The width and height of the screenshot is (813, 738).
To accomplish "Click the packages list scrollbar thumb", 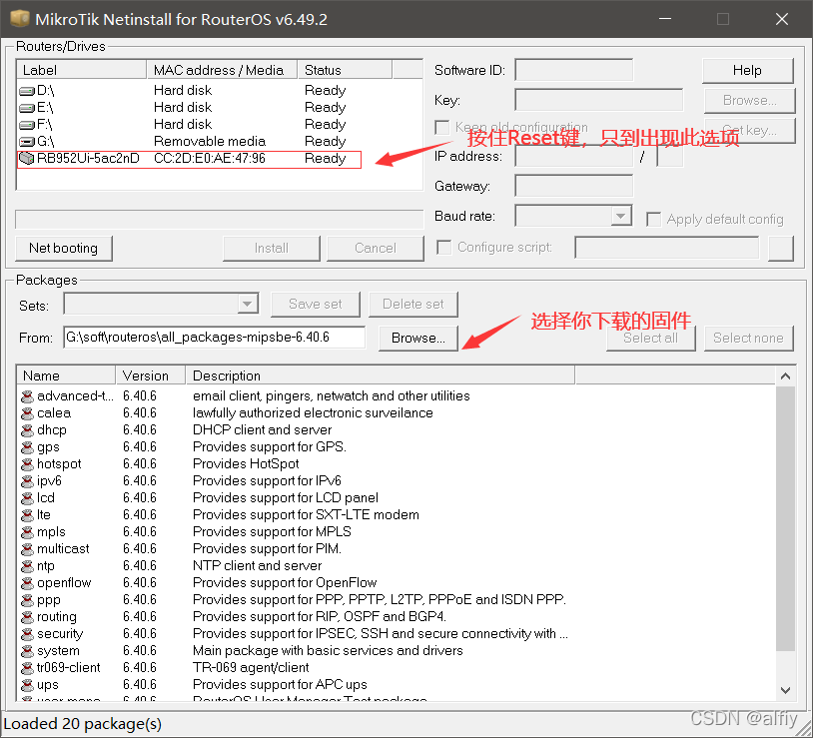I will click(x=785, y=518).
